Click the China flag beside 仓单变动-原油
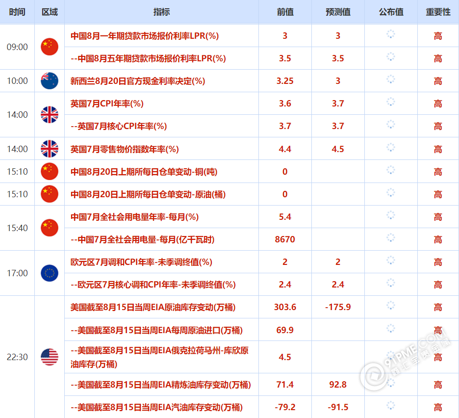 point(50,194)
